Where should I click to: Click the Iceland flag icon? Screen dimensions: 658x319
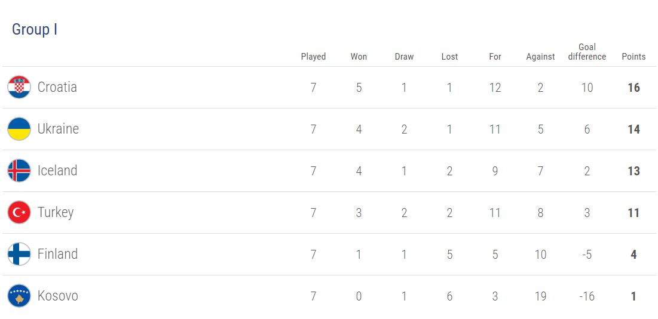pos(19,171)
